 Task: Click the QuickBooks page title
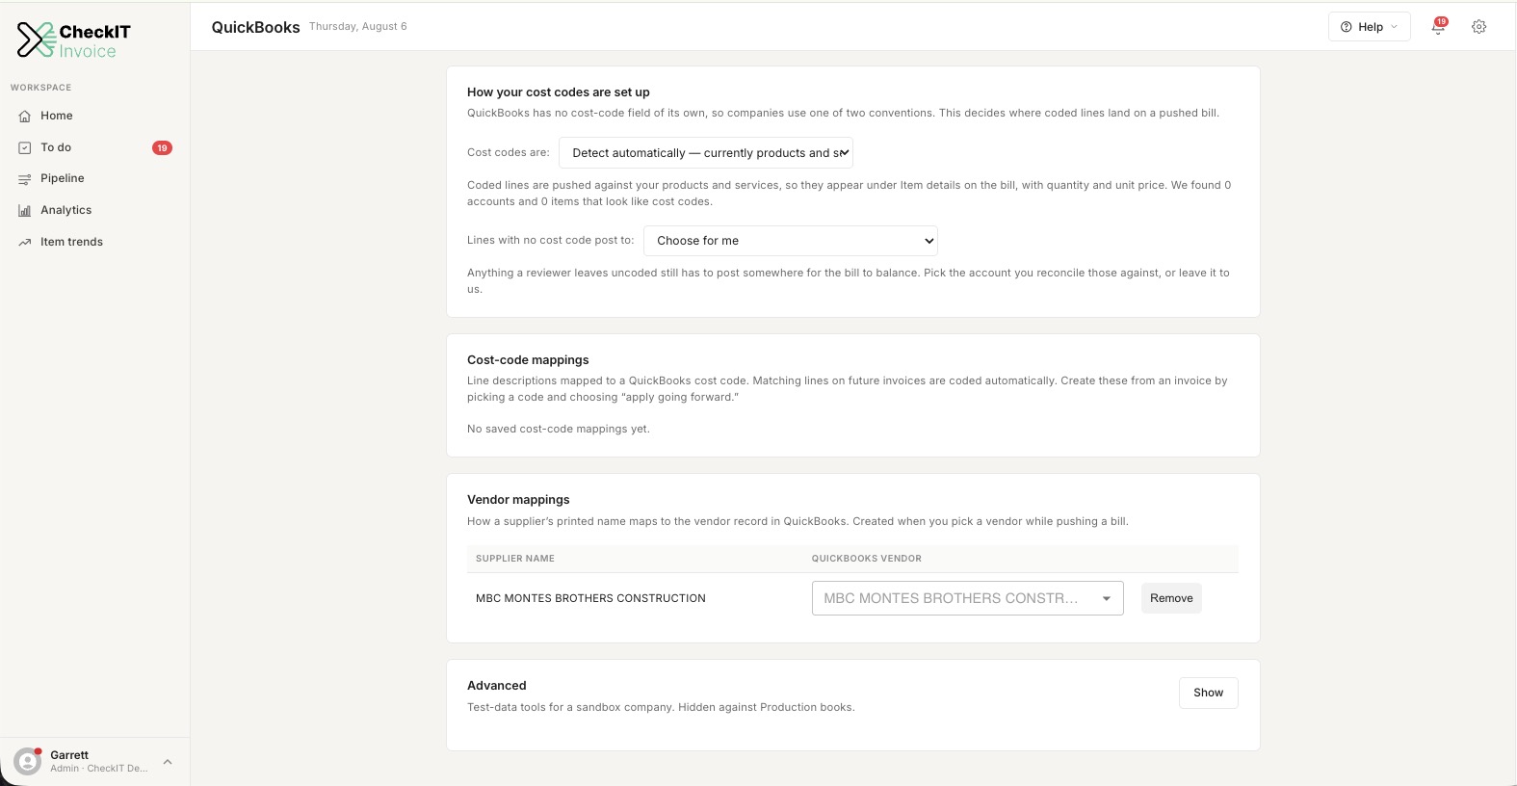[256, 27]
